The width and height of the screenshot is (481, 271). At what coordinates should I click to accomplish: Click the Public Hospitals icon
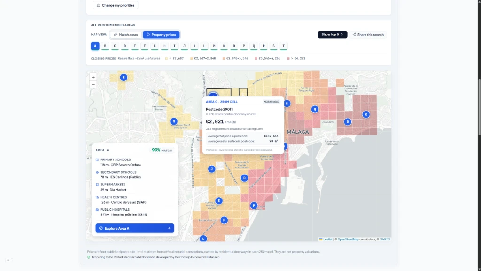click(x=97, y=210)
